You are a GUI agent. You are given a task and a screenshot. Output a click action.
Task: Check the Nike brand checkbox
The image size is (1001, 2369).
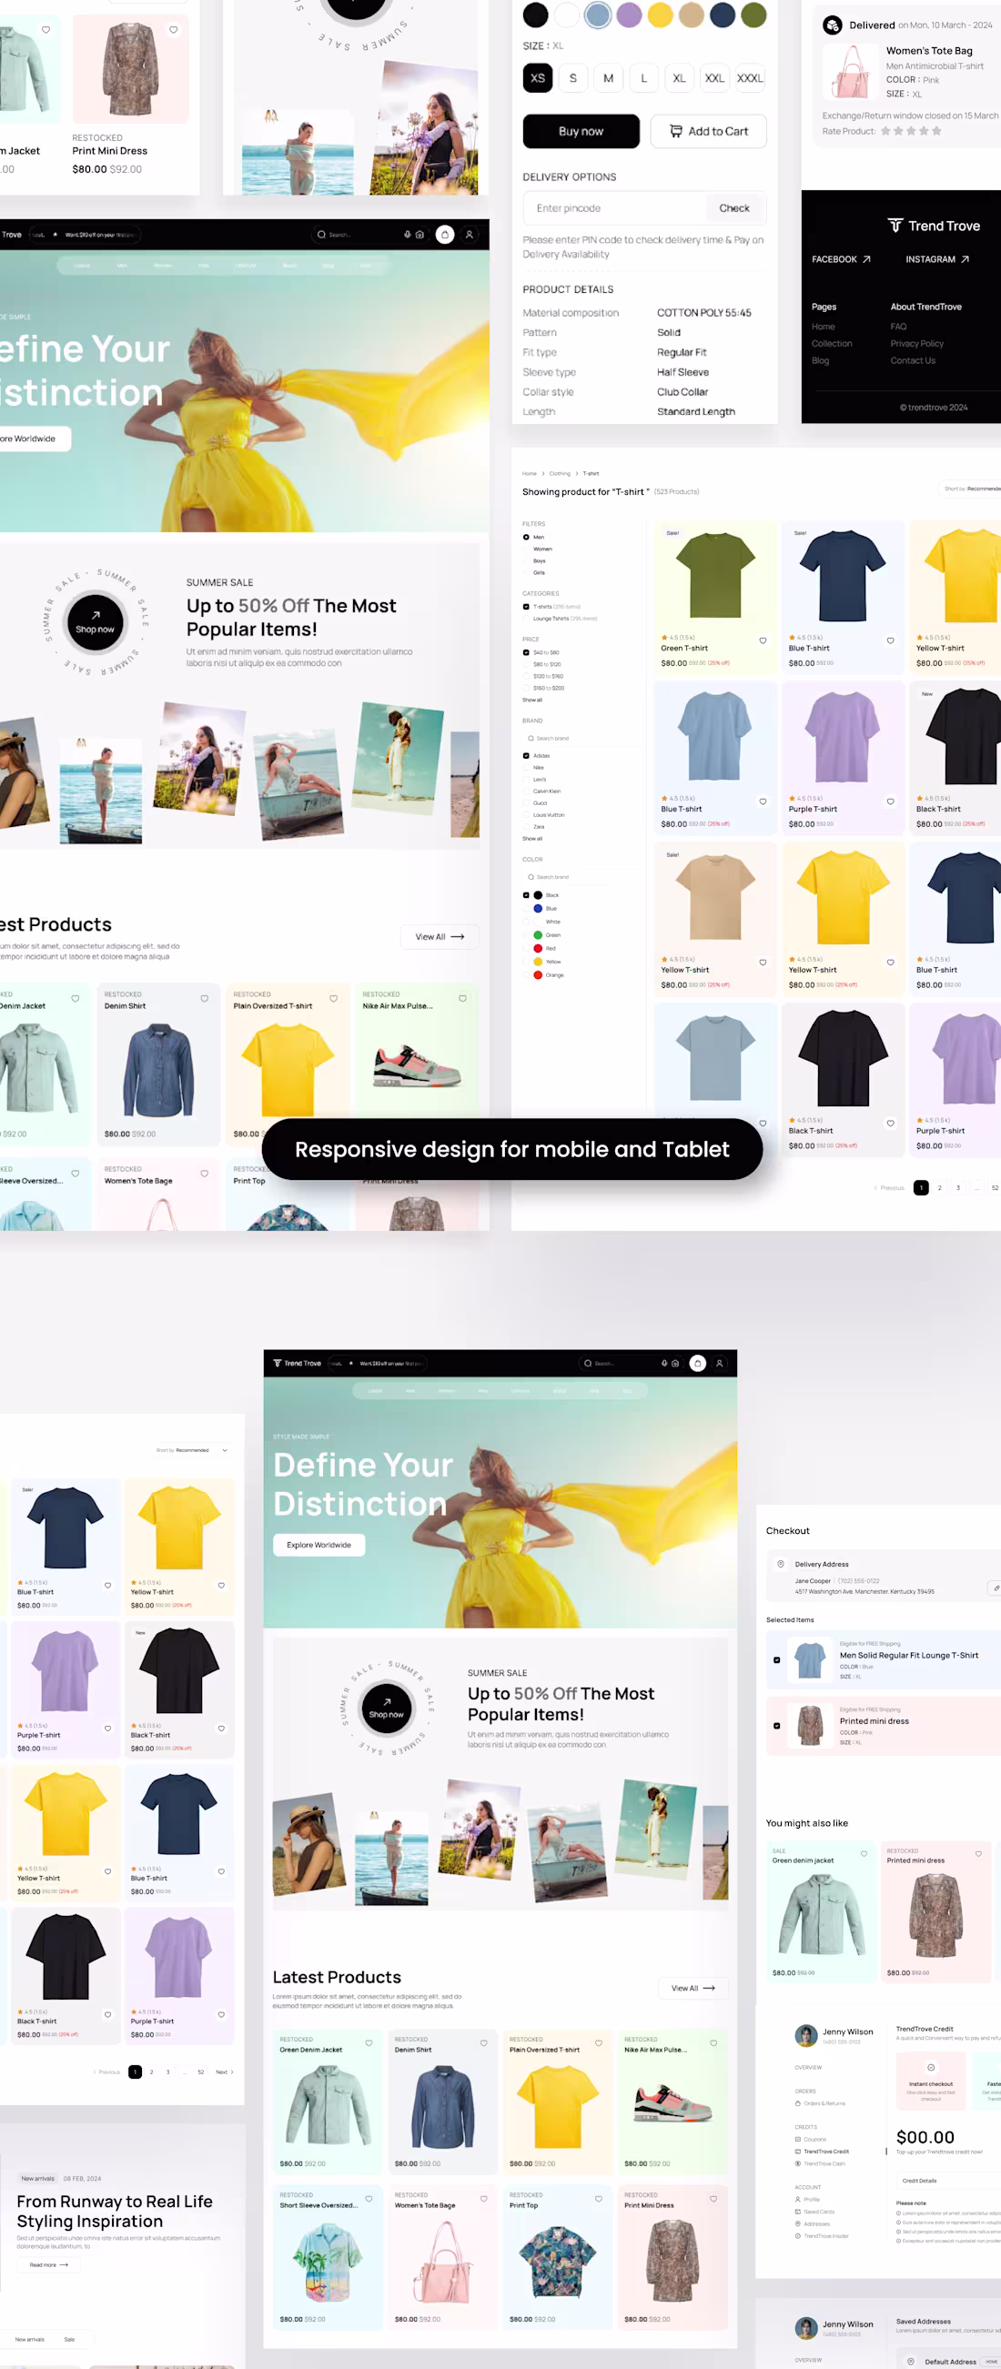tap(526, 768)
